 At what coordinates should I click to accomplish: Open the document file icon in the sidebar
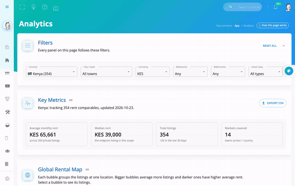[x=7, y=138]
